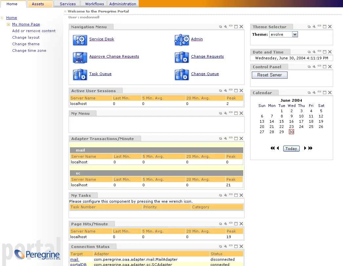The height and width of the screenshot is (266, 343).
Task: Minimize the Adapter Transactions/Minute panel
Action: (x=231, y=138)
